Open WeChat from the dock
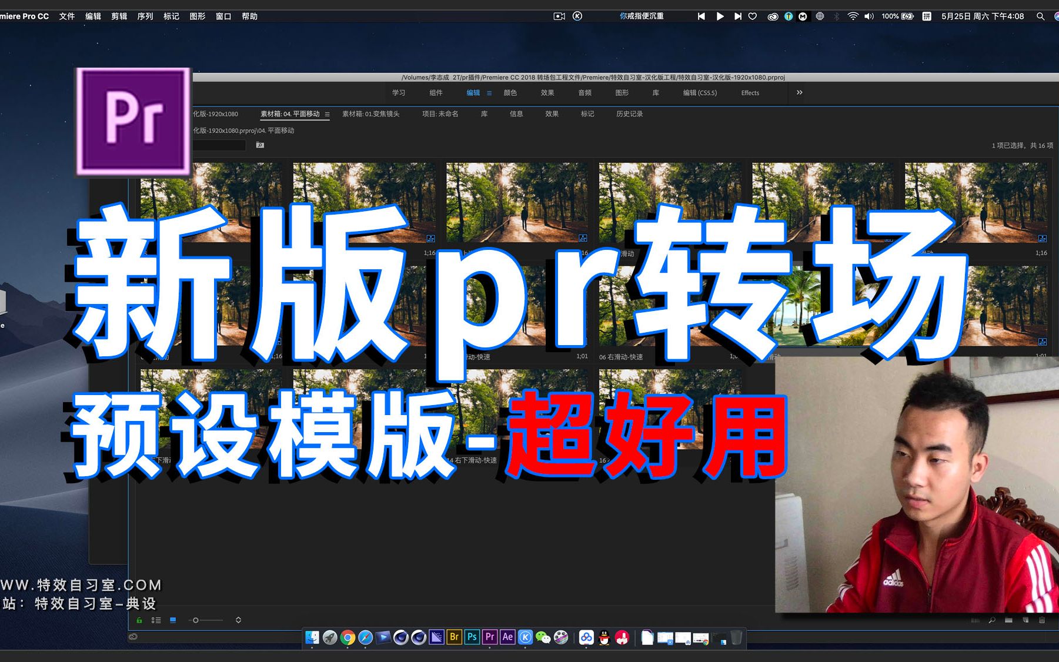The width and height of the screenshot is (1059, 662). coord(543,637)
